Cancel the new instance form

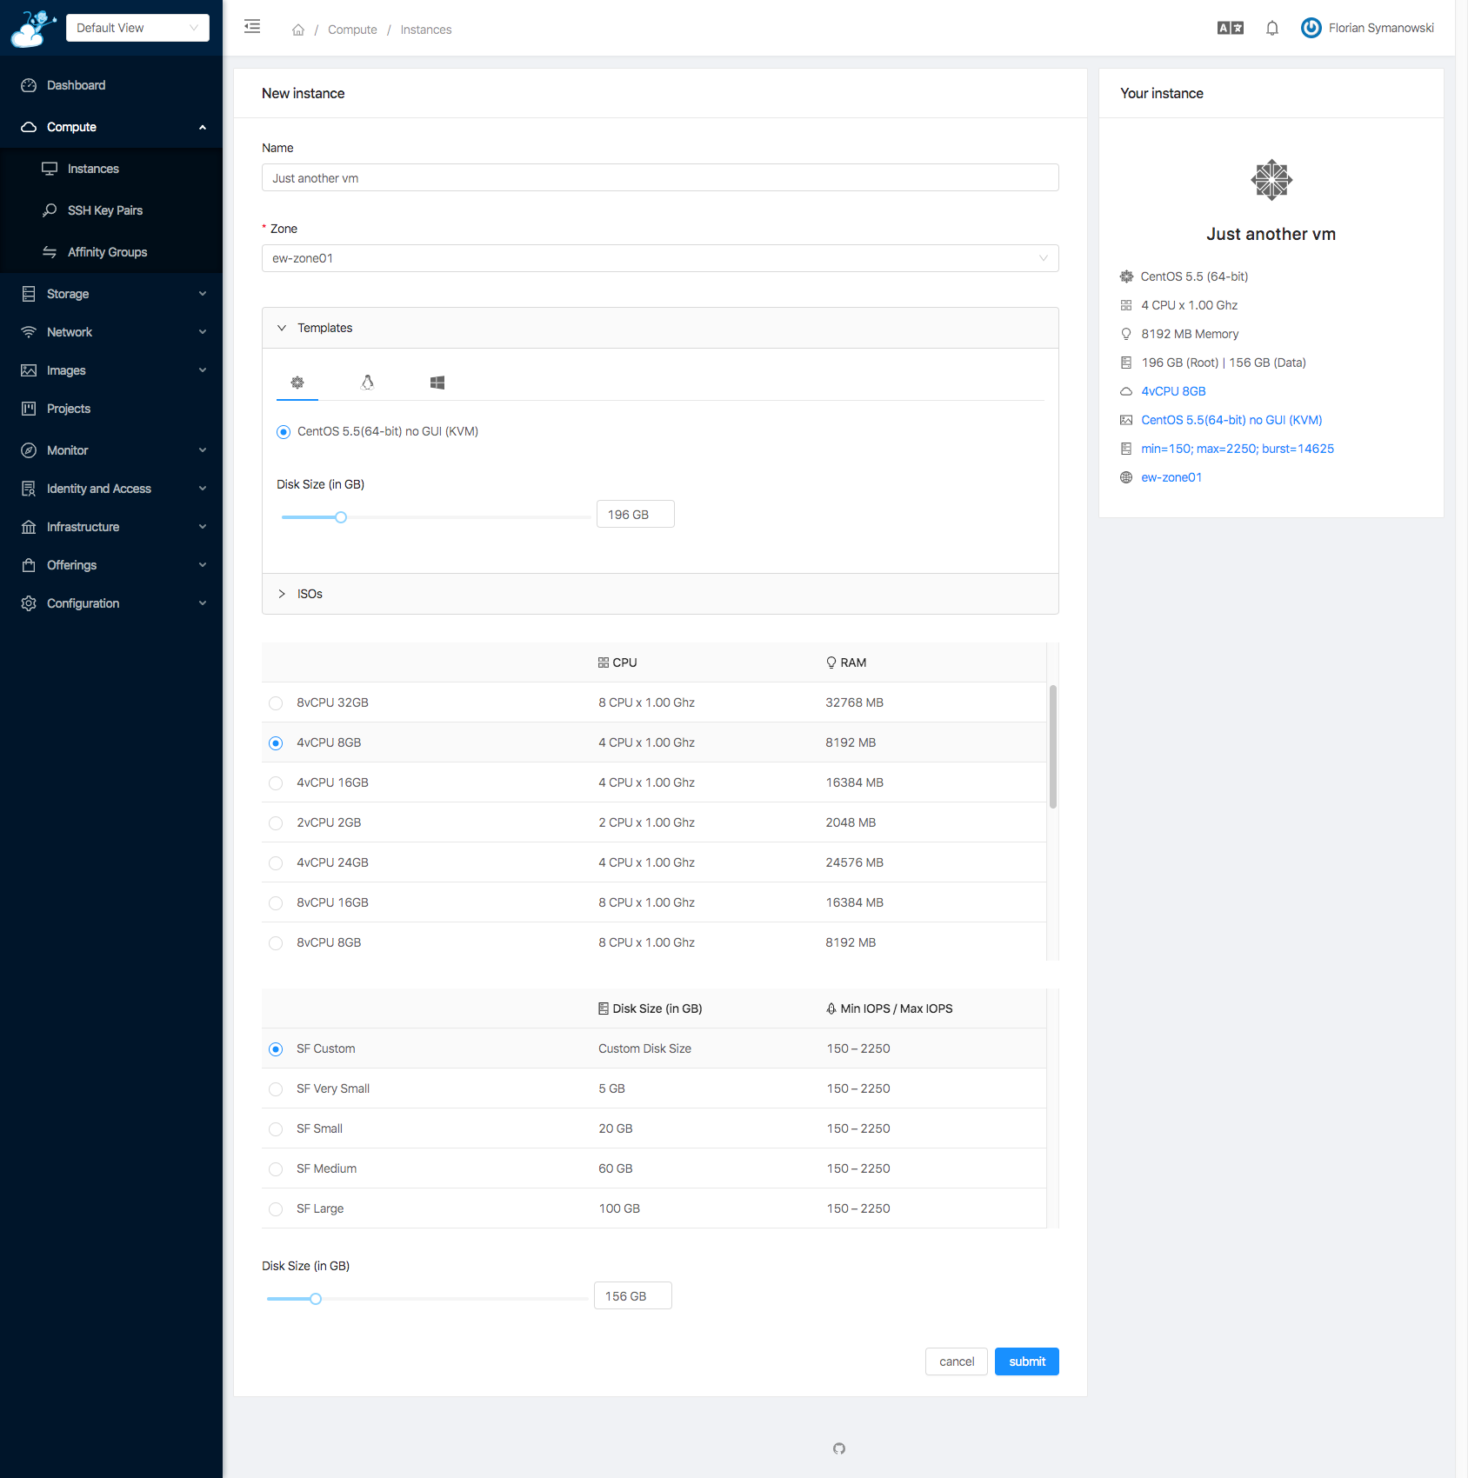(x=957, y=1361)
